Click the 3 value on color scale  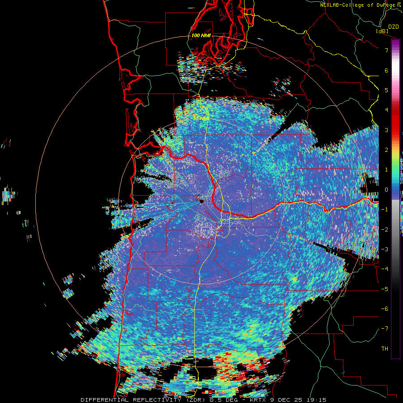coord(386,130)
